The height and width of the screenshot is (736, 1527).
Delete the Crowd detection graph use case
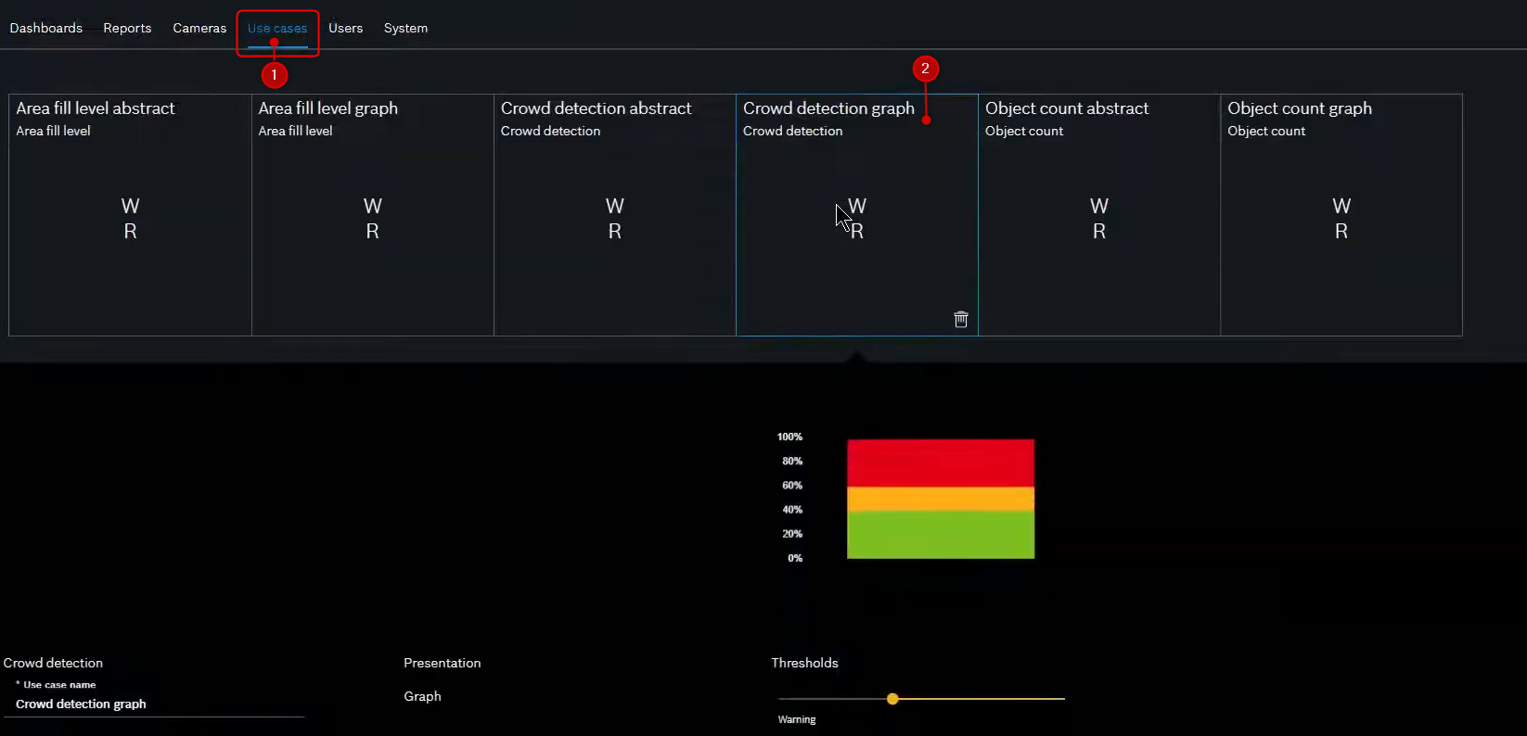[961, 319]
